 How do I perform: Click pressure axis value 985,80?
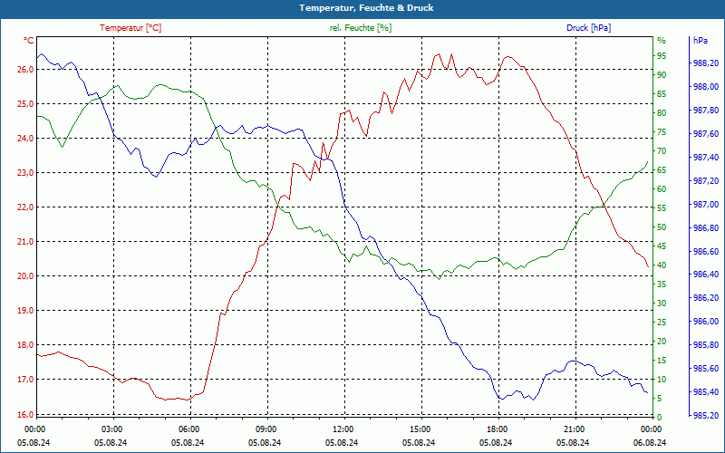(706, 345)
